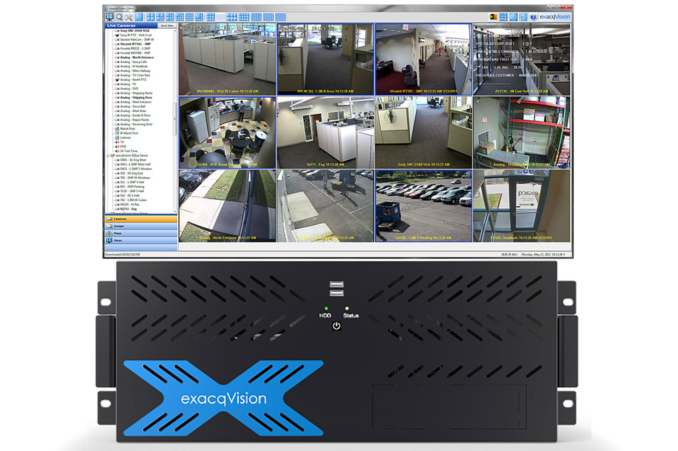Select Stardot NetCam - 5MP W
Viewport: 678px width, 451px height.
click(137, 40)
